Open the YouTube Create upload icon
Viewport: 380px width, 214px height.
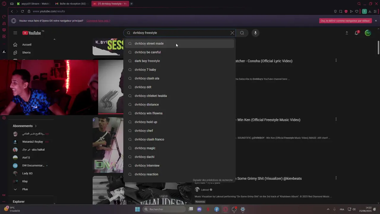(347, 33)
